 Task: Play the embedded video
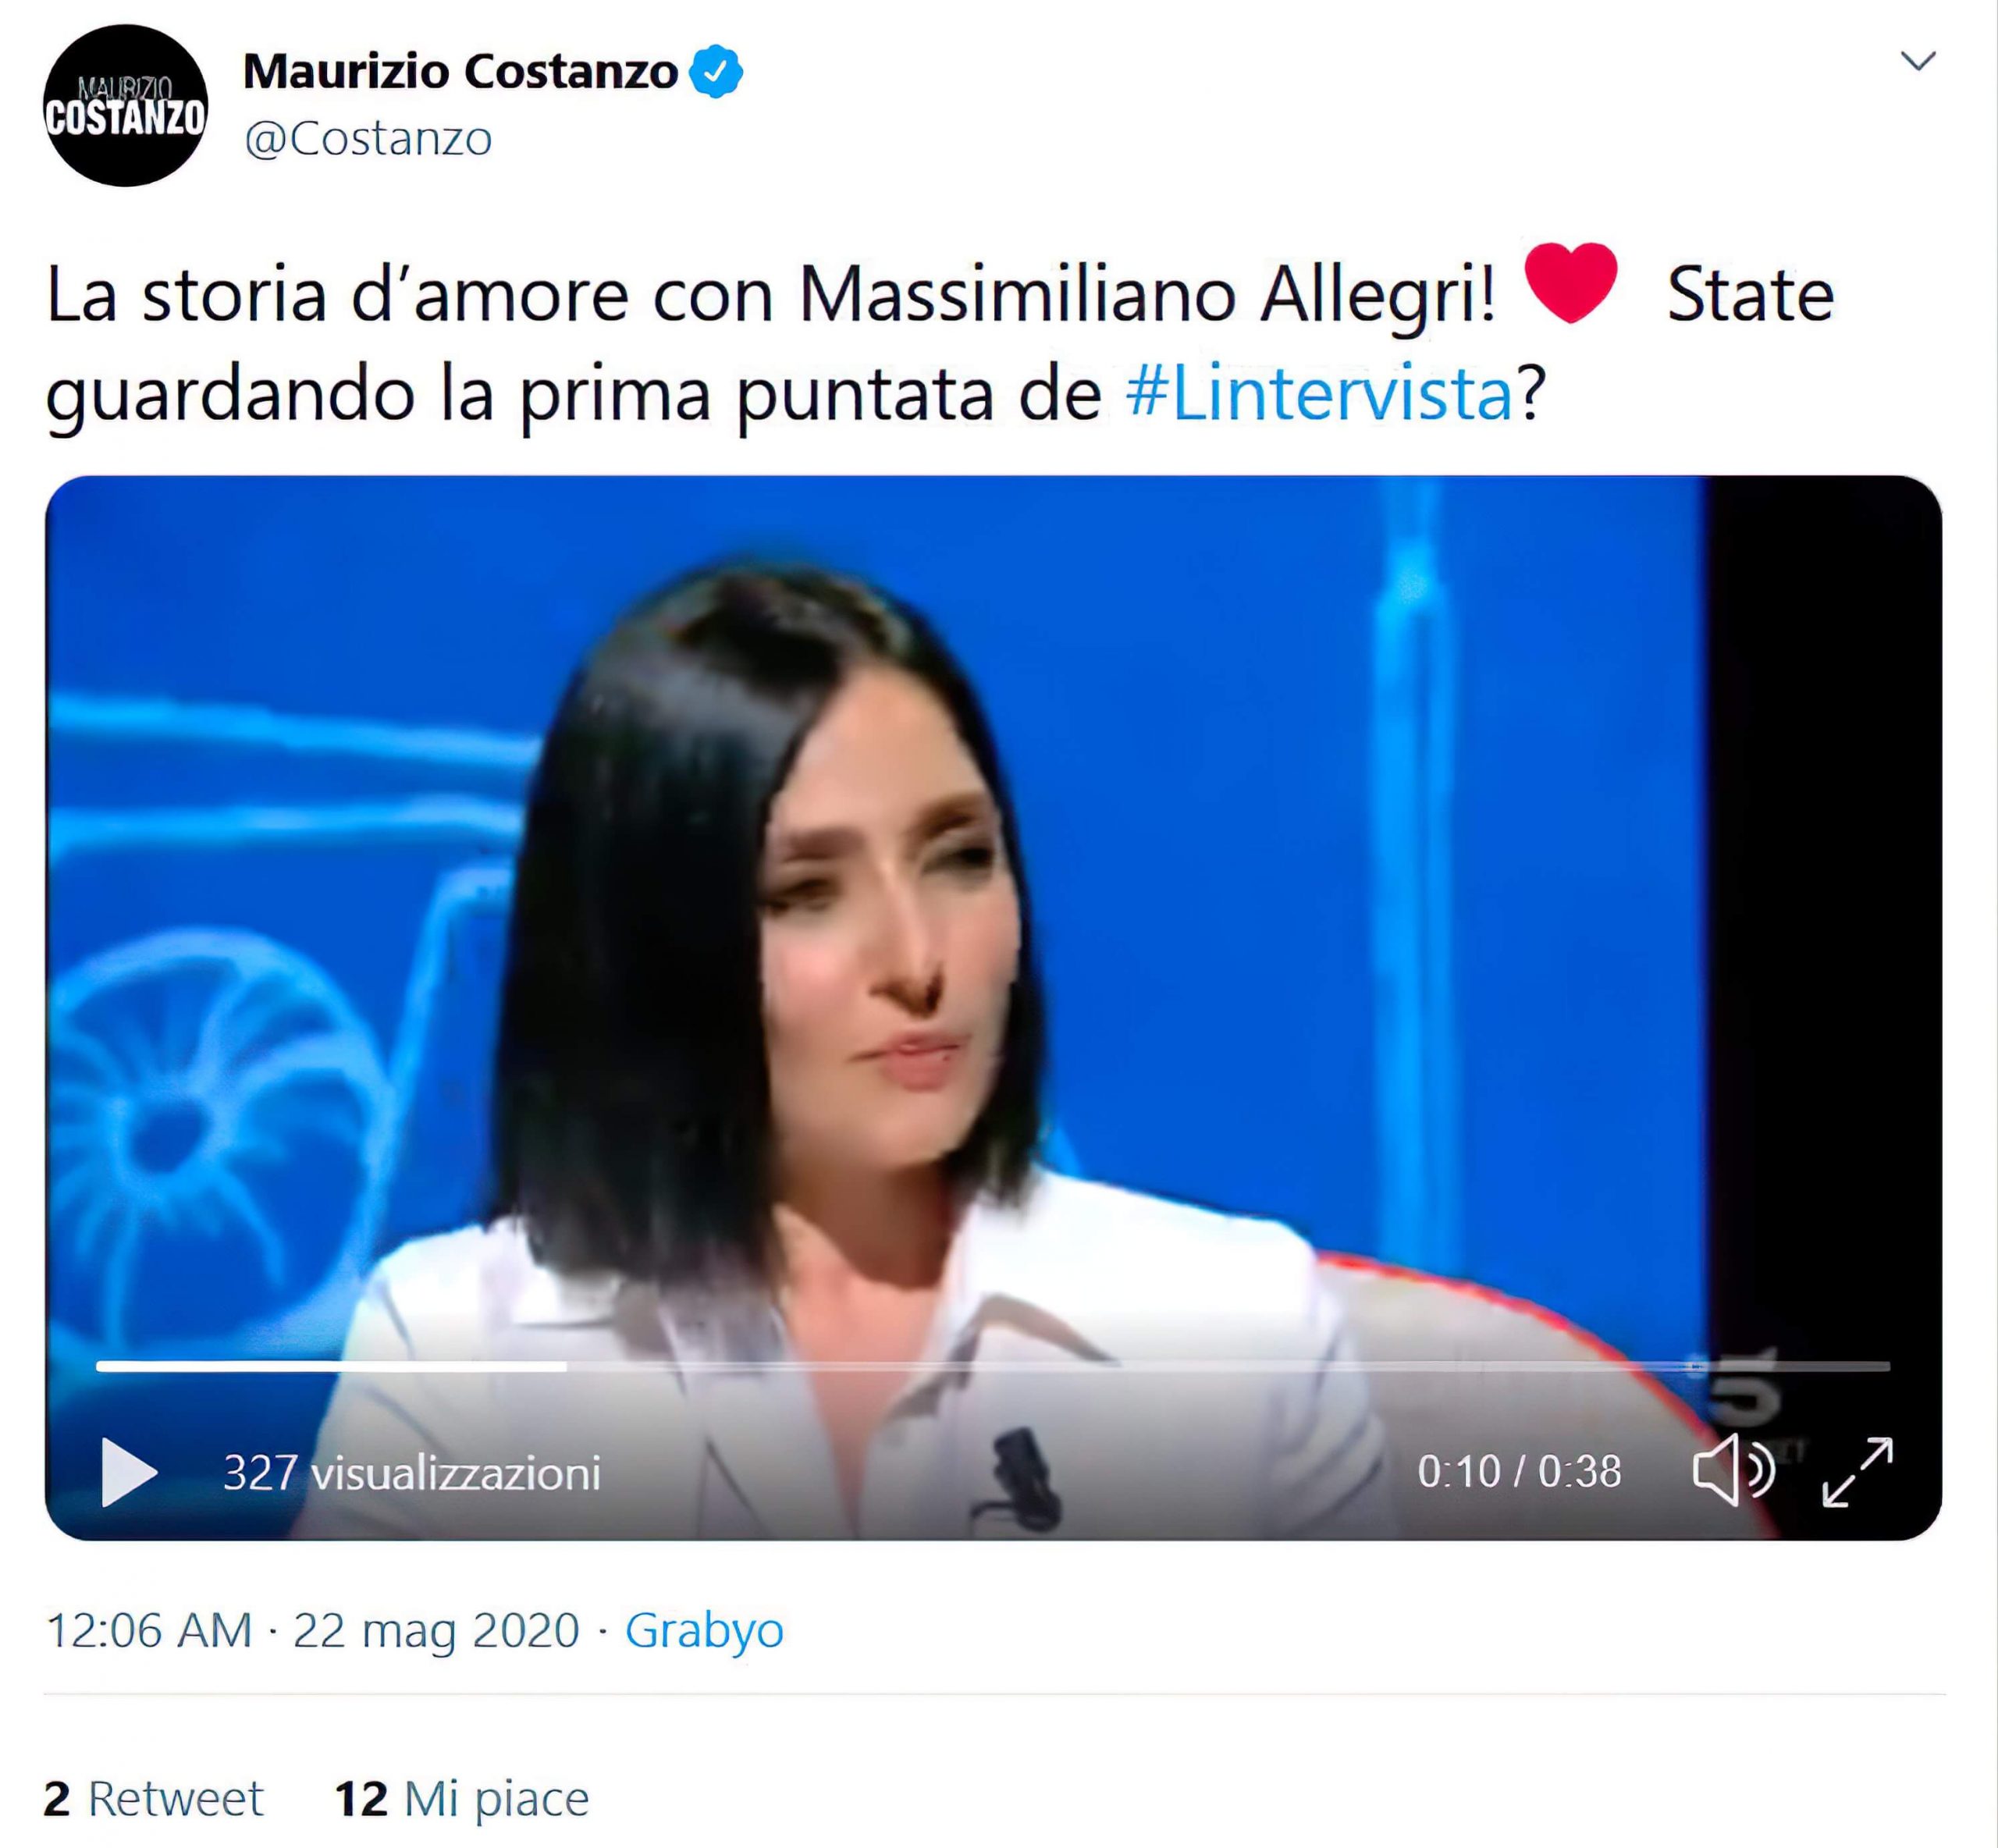point(130,1472)
